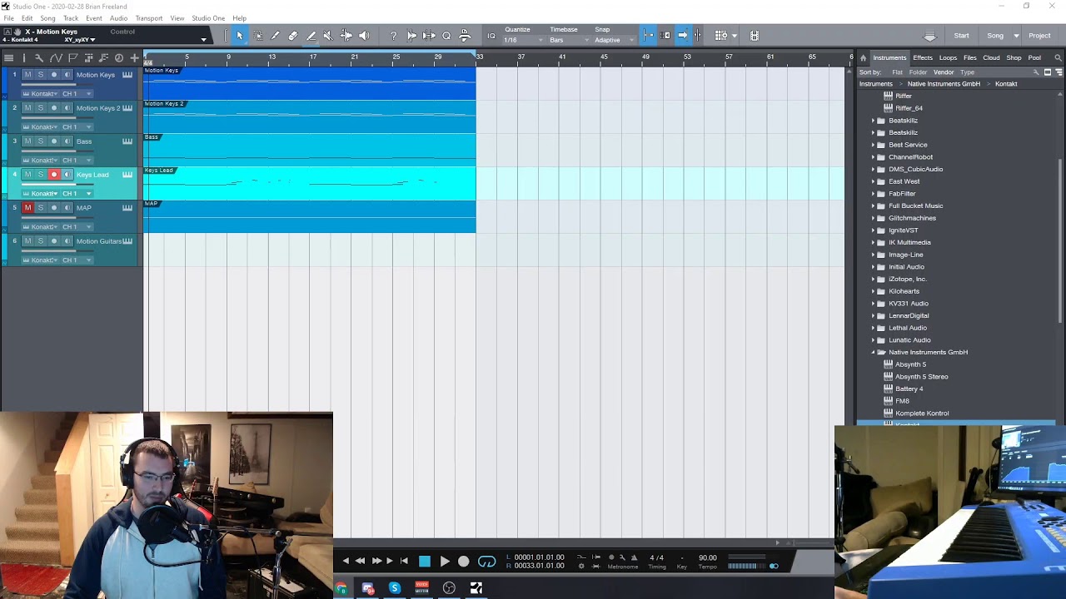Switch to the Effects browser tab

coord(923,57)
